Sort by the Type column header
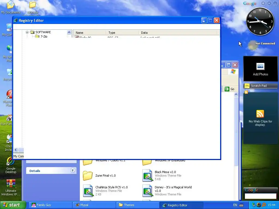279x209 pixels. [122, 33]
